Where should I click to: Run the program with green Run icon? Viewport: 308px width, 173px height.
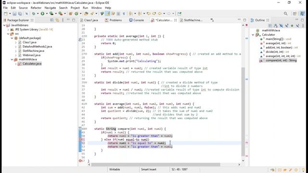(42, 14)
